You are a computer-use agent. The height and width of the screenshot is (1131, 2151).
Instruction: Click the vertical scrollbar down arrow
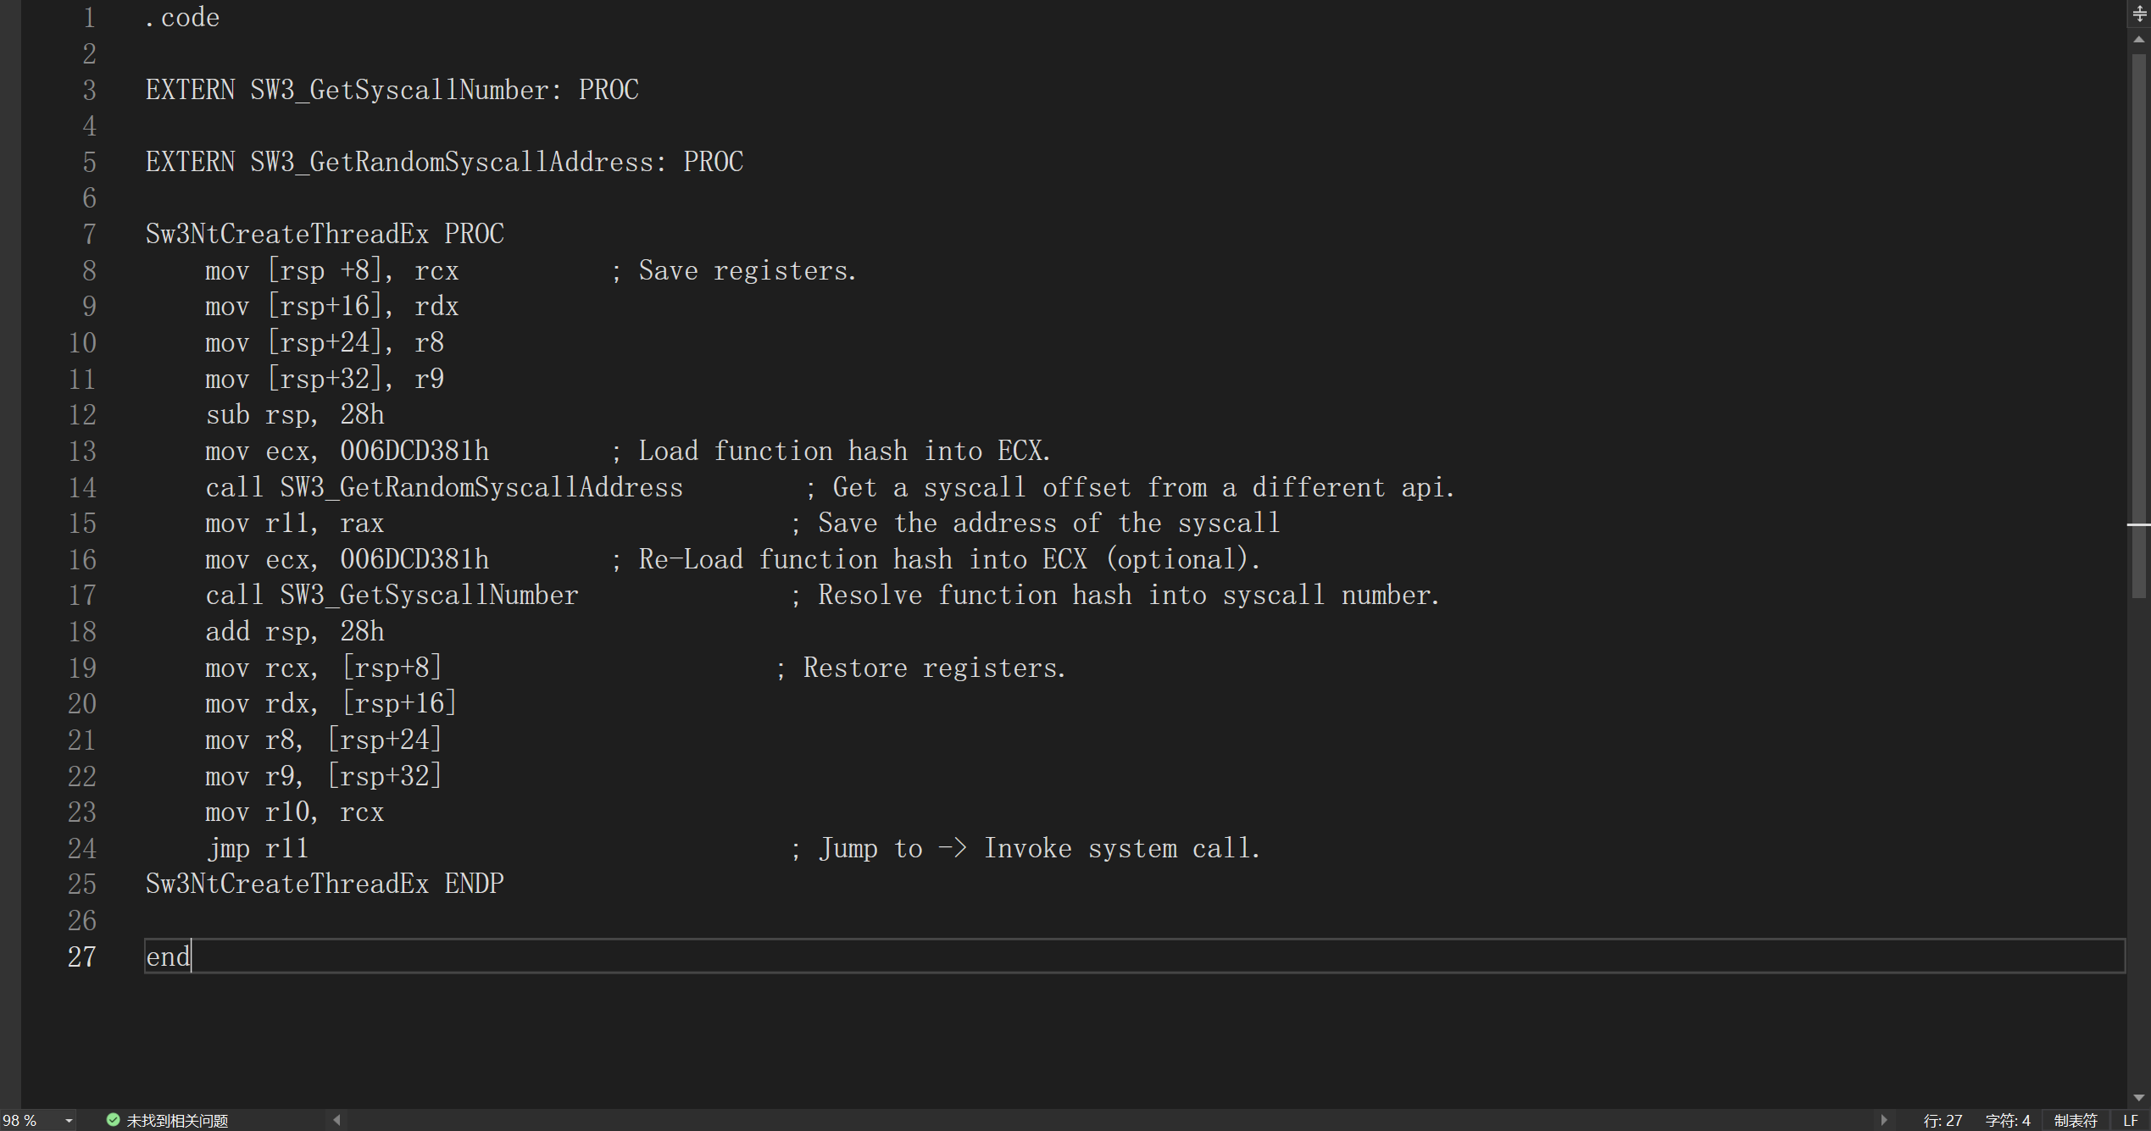pyautogui.click(x=2139, y=1097)
